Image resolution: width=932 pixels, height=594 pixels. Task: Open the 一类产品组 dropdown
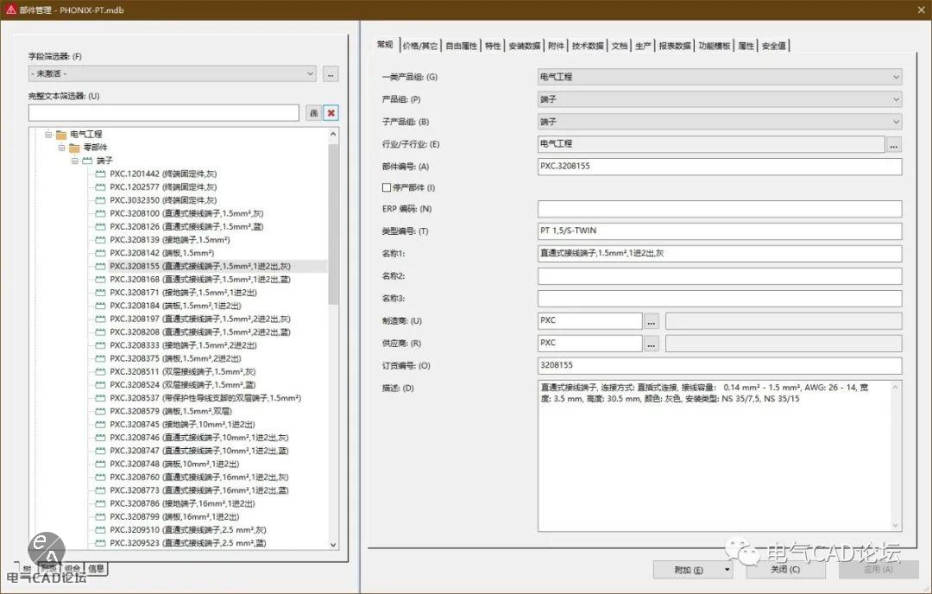pos(720,77)
